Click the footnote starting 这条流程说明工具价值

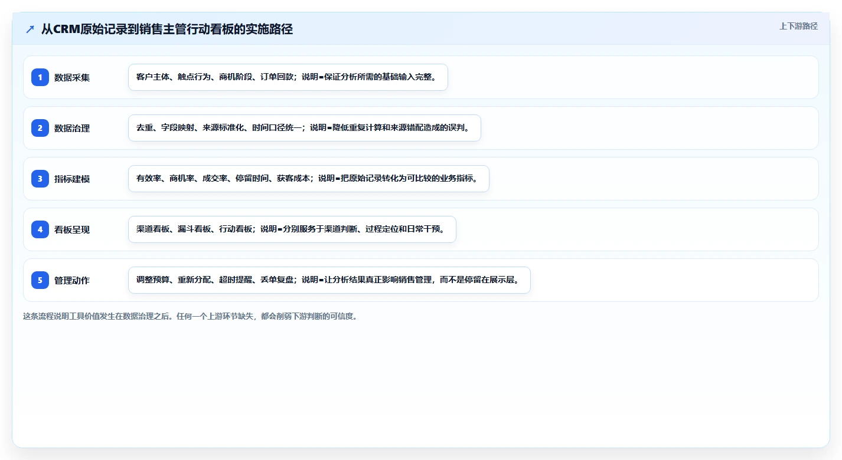point(190,316)
